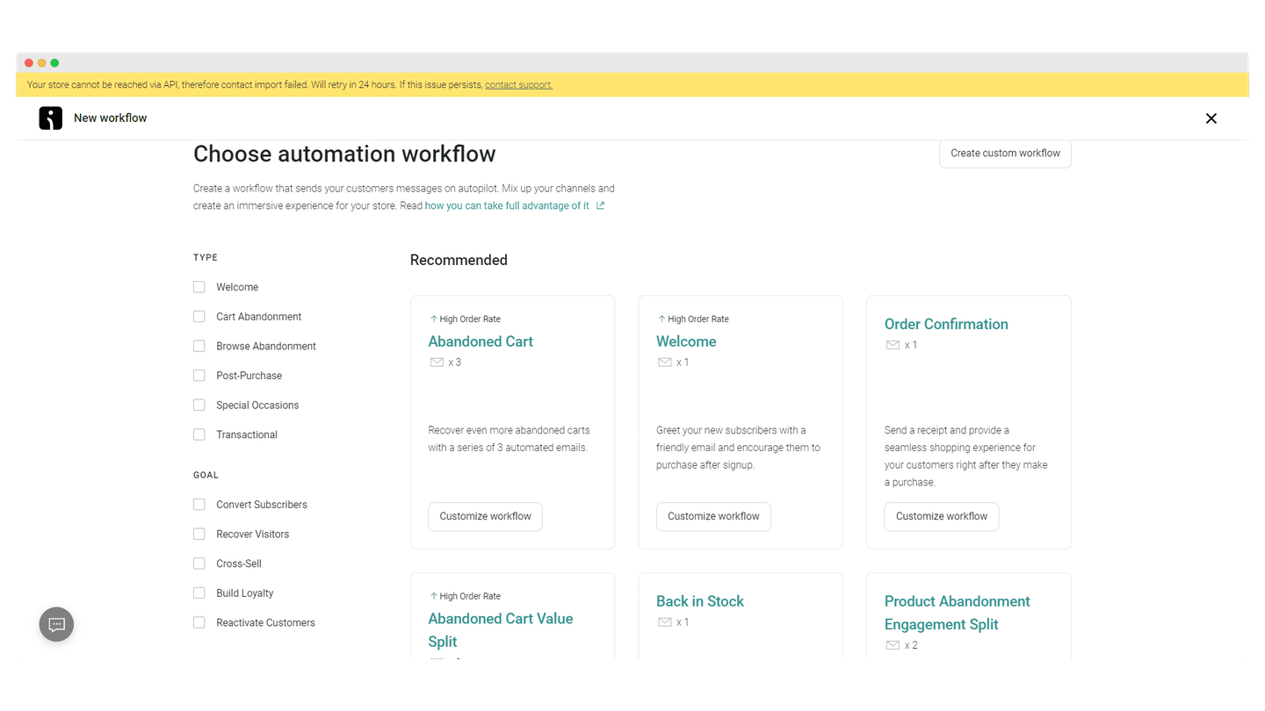Click envelope icon on Product Abandonment Engagement Split
The width and height of the screenshot is (1265, 711).
[x=893, y=645]
